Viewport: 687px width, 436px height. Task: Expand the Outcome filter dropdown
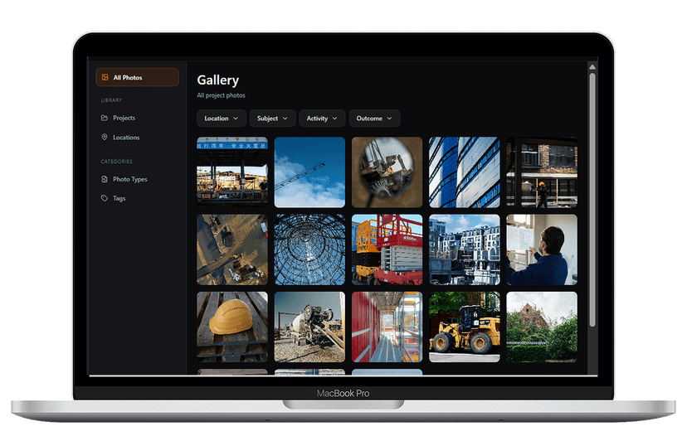coord(374,119)
